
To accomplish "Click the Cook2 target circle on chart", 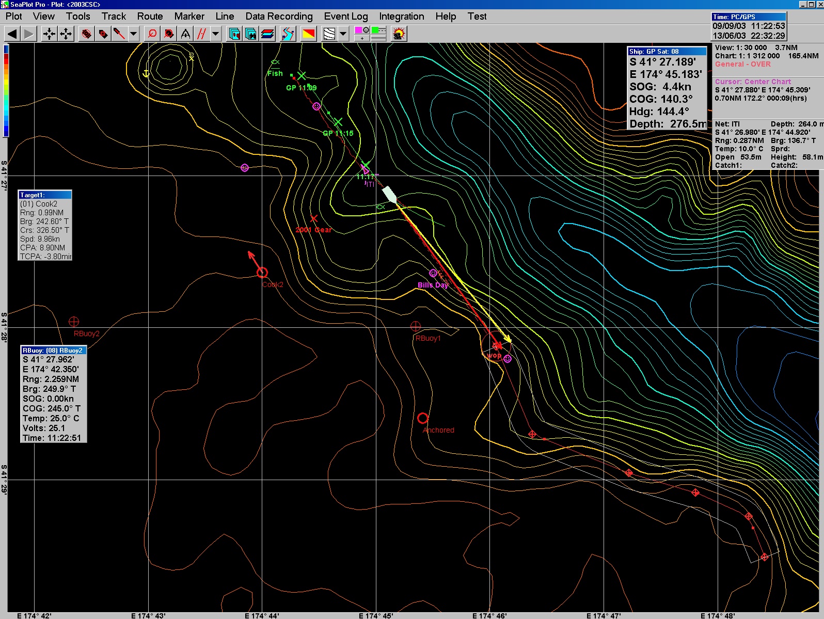I will (262, 273).
